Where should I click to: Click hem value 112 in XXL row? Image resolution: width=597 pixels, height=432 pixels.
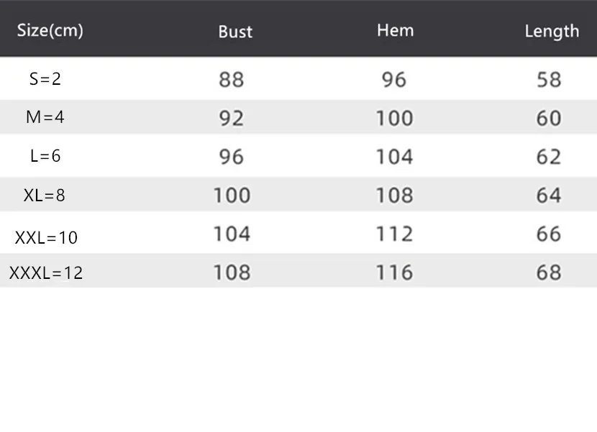click(x=395, y=234)
